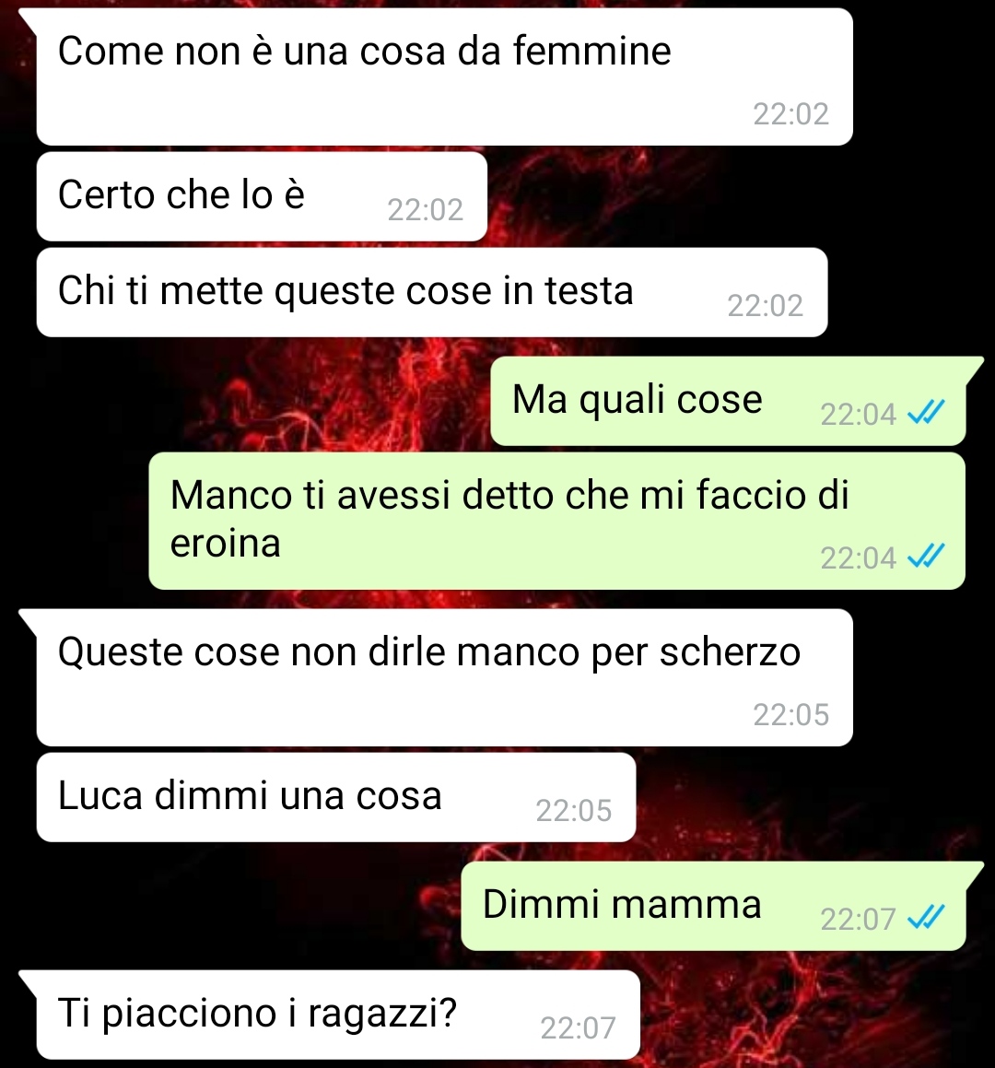Select the 'Certo che lo è' bubble
The height and width of the screenshot is (1068, 995).
click(x=263, y=197)
